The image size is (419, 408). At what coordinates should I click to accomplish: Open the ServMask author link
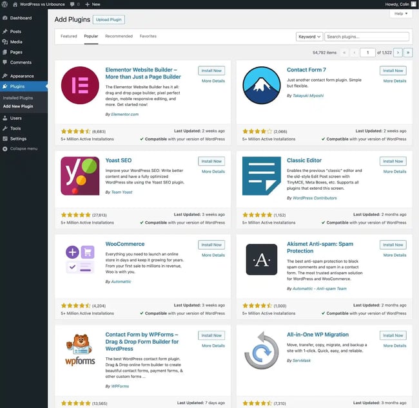point(302,360)
